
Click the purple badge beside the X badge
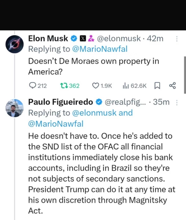(91, 39)
